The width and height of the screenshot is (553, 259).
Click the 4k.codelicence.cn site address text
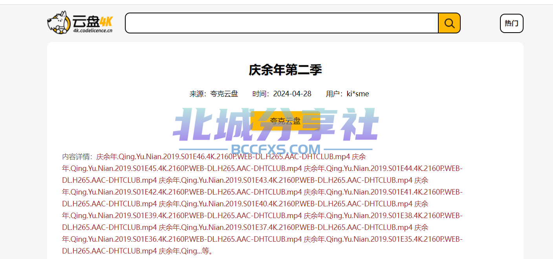pos(93,30)
